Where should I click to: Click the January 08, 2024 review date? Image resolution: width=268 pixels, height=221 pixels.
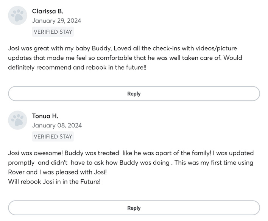tap(57, 126)
